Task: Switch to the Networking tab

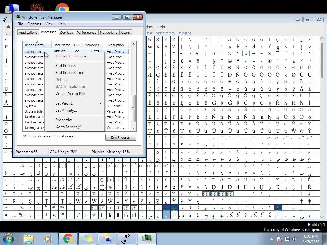Action: (x=109, y=33)
